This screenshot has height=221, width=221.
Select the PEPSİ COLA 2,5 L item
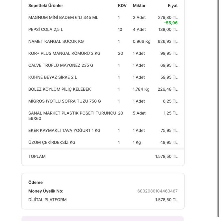pos(46,29)
